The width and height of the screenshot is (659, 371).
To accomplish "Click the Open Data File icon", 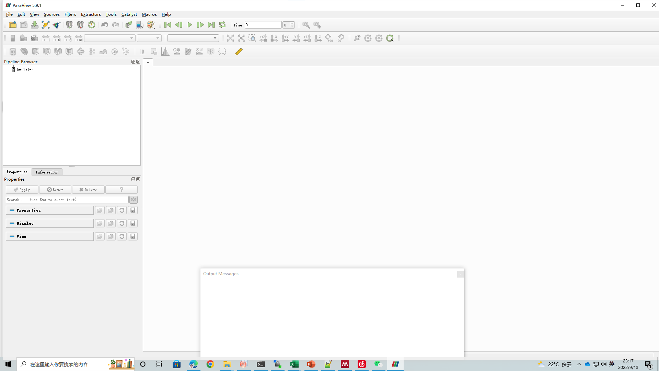I will (x=12, y=24).
